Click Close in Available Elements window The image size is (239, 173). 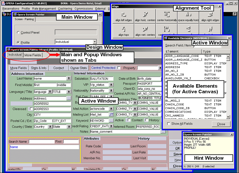(x=221, y=124)
